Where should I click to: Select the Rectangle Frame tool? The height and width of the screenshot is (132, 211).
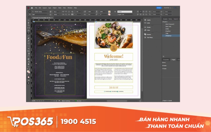pyautogui.click(x=28, y=43)
